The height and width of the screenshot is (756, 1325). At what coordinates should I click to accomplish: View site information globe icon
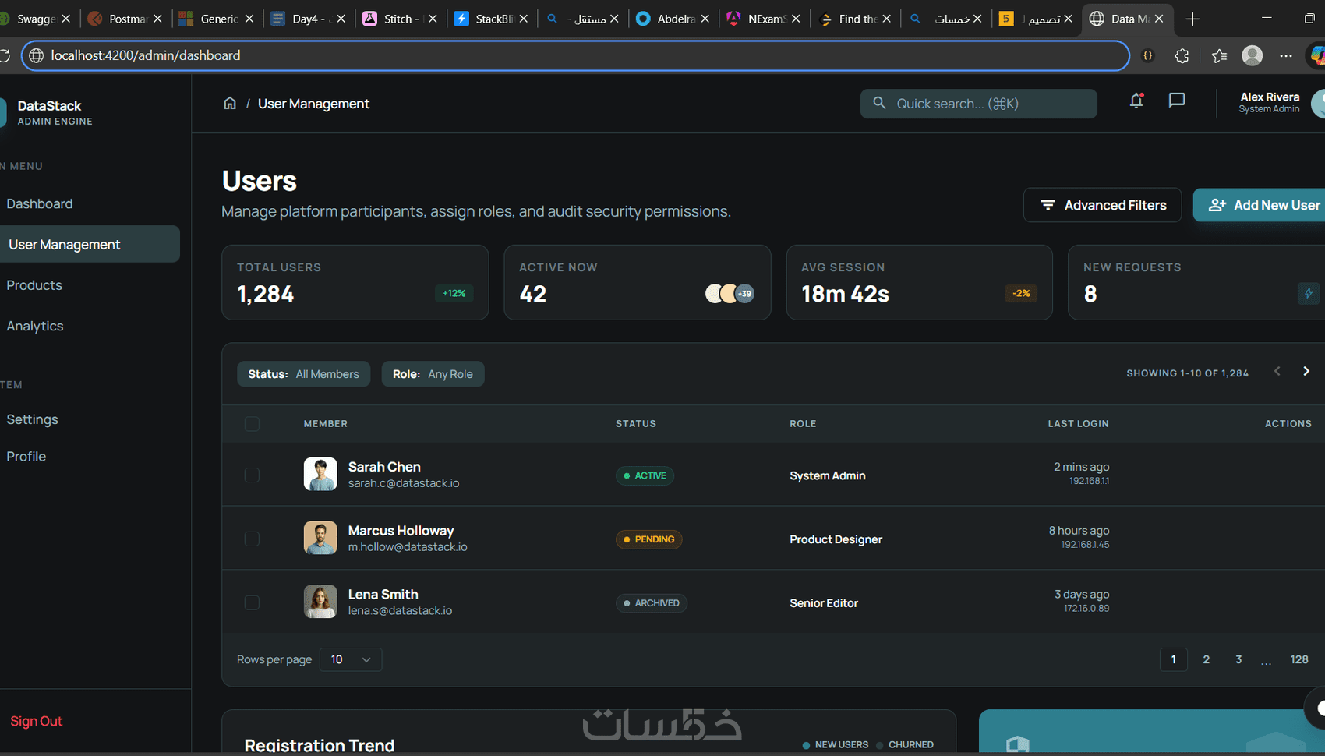click(36, 55)
